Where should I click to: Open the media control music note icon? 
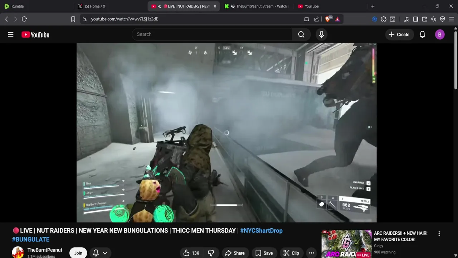[407, 19]
